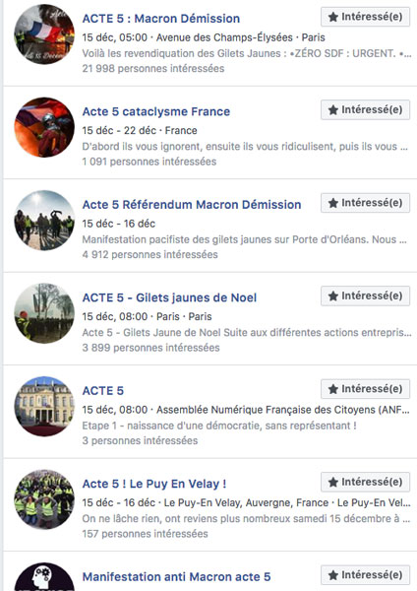Click the star icon for ACTE 5 : Macron Démission
Viewport: 417px width, 591px height.
pos(333,17)
